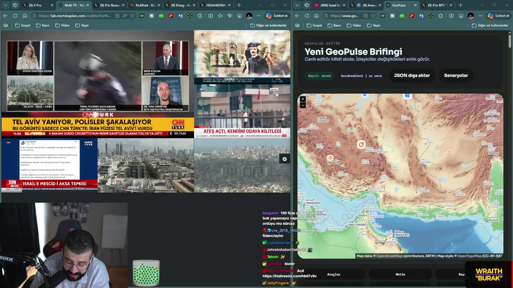Open new tab in the left browser
This screenshot has width=513, height=288.
(239, 5)
